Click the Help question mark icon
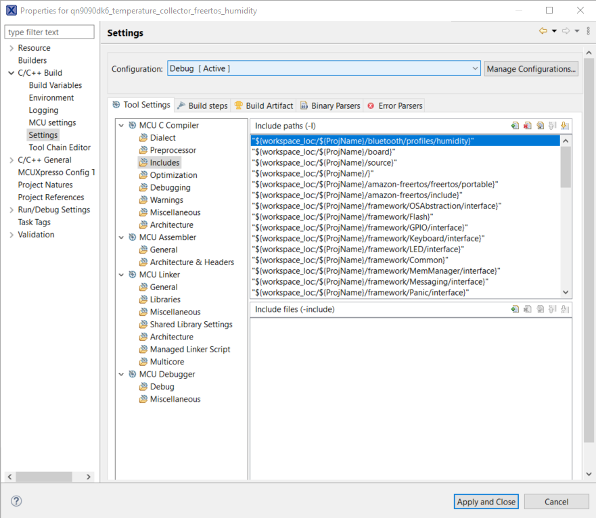 coord(15,501)
